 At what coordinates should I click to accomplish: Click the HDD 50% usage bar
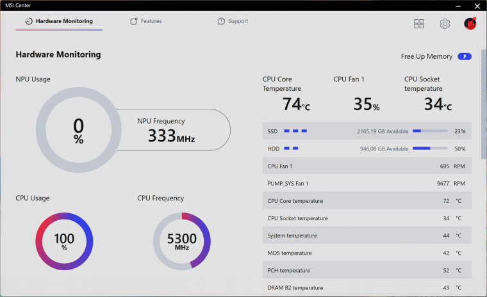coord(430,148)
